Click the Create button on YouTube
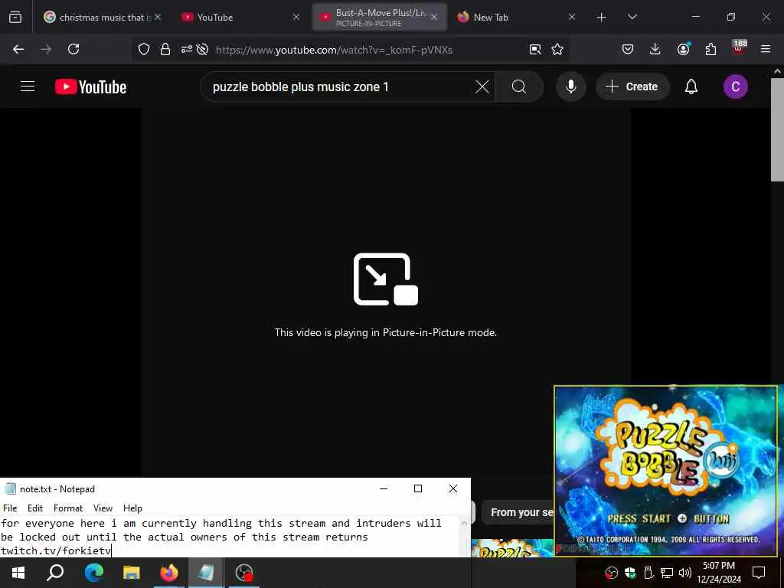784x588 pixels. tap(632, 87)
